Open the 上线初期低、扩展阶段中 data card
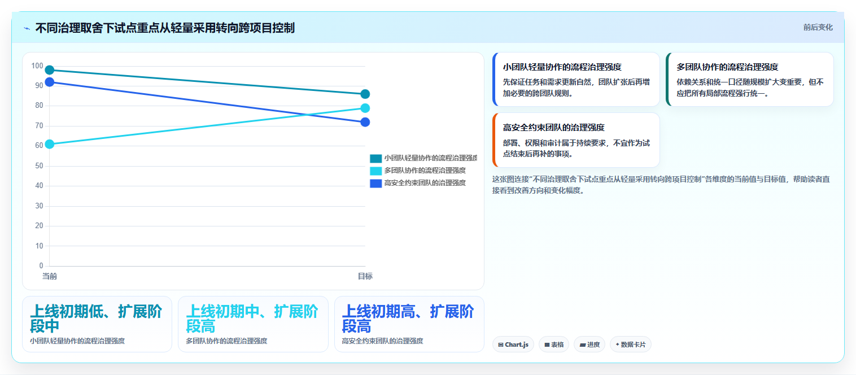The image size is (856, 375). click(x=97, y=324)
